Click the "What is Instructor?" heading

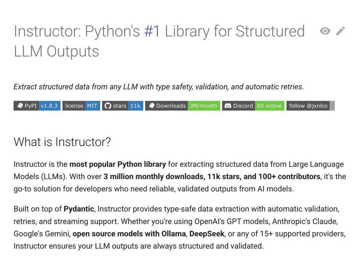[62, 142]
